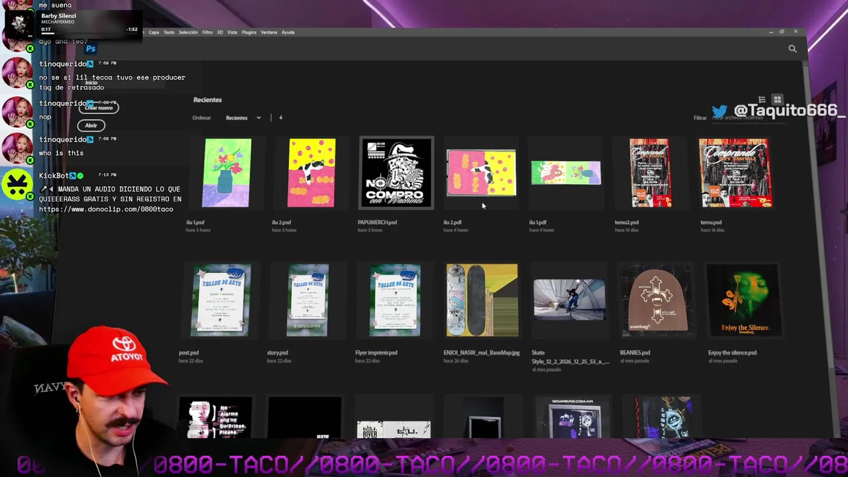Screen dimensions: 848x477
Task: Click the ENJOI_NASW_real_BaseMap.jpg file name
Action: click(482, 353)
